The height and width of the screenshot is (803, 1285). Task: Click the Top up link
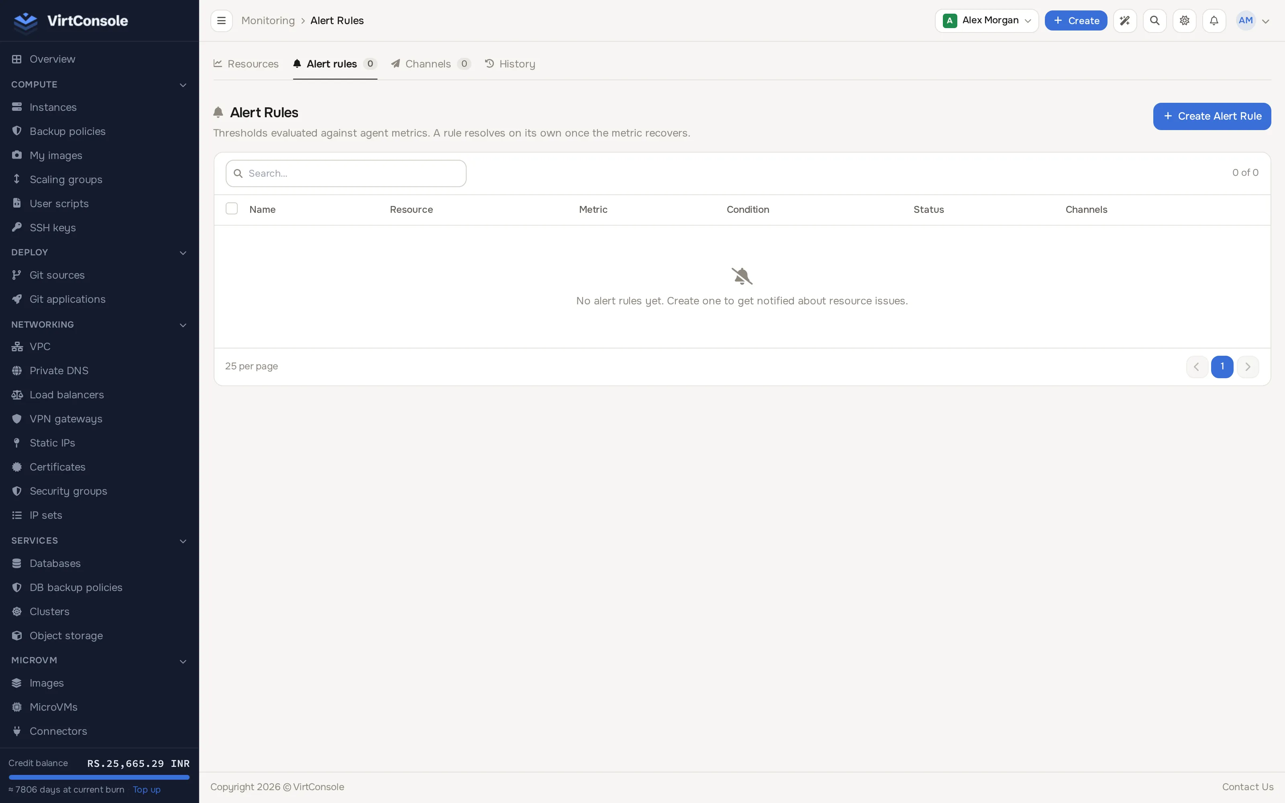147,790
